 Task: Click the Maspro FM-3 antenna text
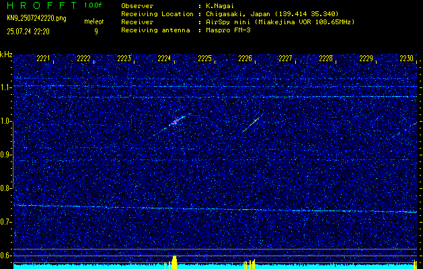(228, 30)
